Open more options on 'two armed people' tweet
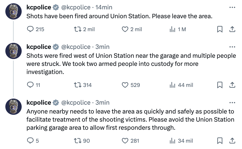Viewport: 242px width, 149px height. click(x=232, y=47)
